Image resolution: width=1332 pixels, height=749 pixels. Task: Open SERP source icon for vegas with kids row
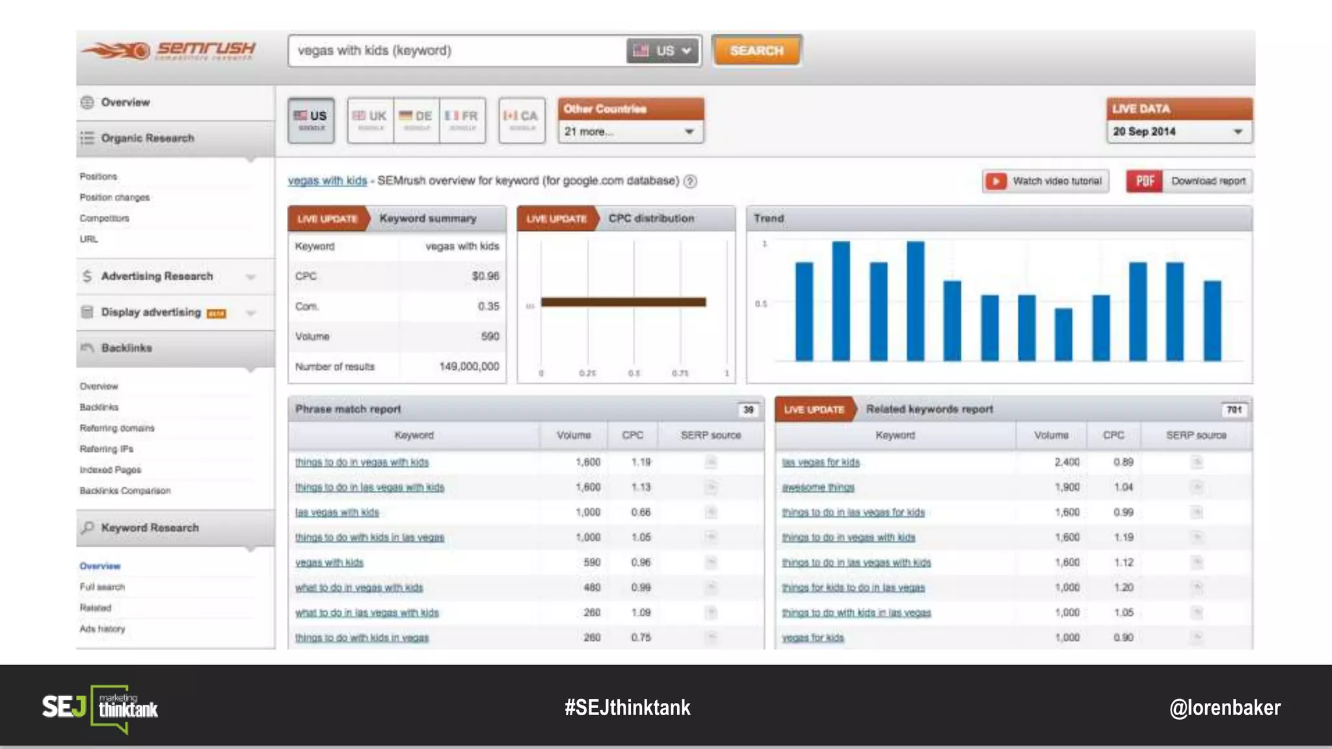(711, 563)
